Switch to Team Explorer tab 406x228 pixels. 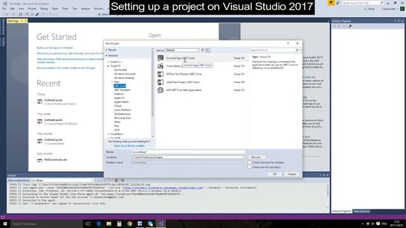(x=362, y=212)
